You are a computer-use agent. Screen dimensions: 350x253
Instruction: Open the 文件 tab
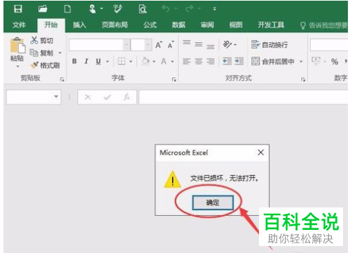click(19, 25)
